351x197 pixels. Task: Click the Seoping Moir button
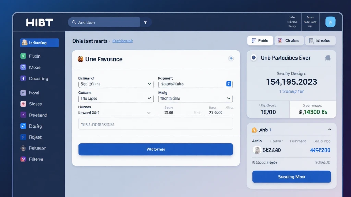[x=291, y=176]
